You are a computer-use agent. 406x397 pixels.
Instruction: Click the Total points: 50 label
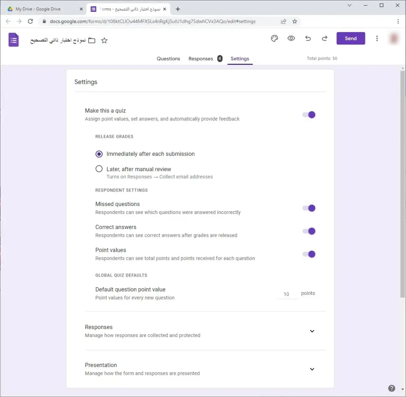pyautogui.click(x=322, y=58)
